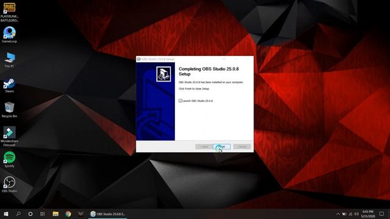Click the disabled Back button in Setup
The width and height of the screenshot is (390, 219).
(x=204, y=147)
